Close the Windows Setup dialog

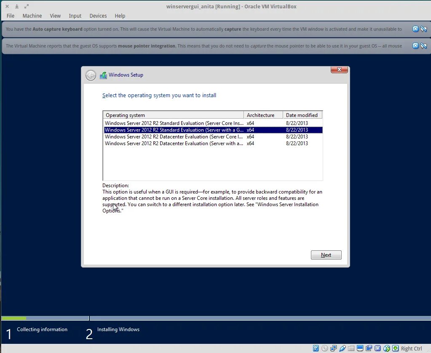pyautogui.click(x=339, y=69)
